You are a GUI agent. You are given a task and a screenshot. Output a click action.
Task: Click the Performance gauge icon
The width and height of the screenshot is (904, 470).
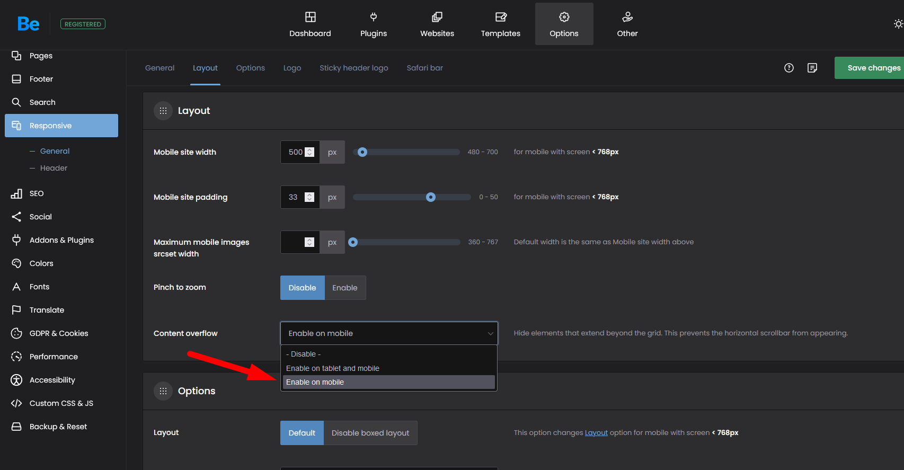coord(16,357)
